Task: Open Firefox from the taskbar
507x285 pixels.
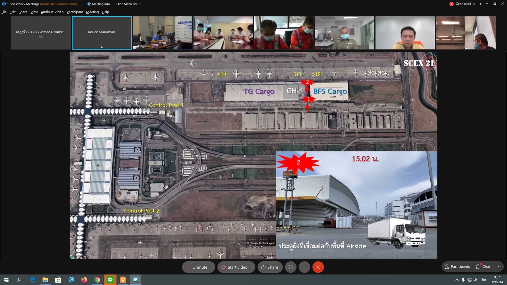Action: pos(84,280)
